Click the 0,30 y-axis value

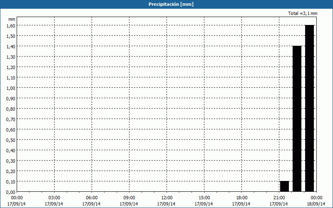(x=11, y=161)
